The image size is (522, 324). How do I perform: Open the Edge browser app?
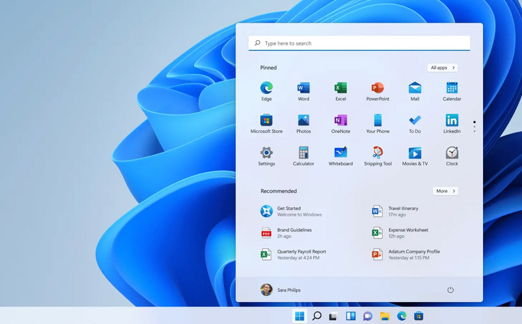pyautogui.click(x=266, y=88)
